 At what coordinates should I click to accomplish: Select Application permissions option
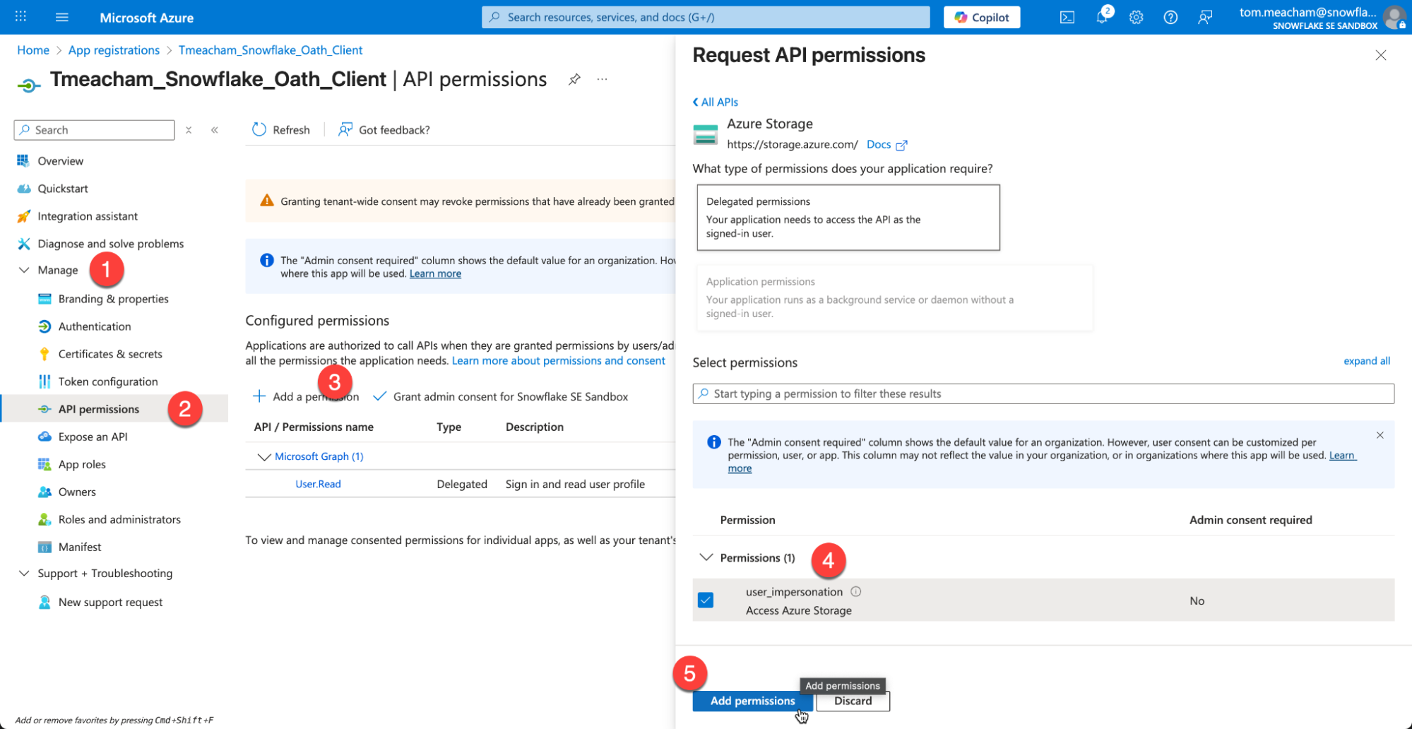[894, 297]
